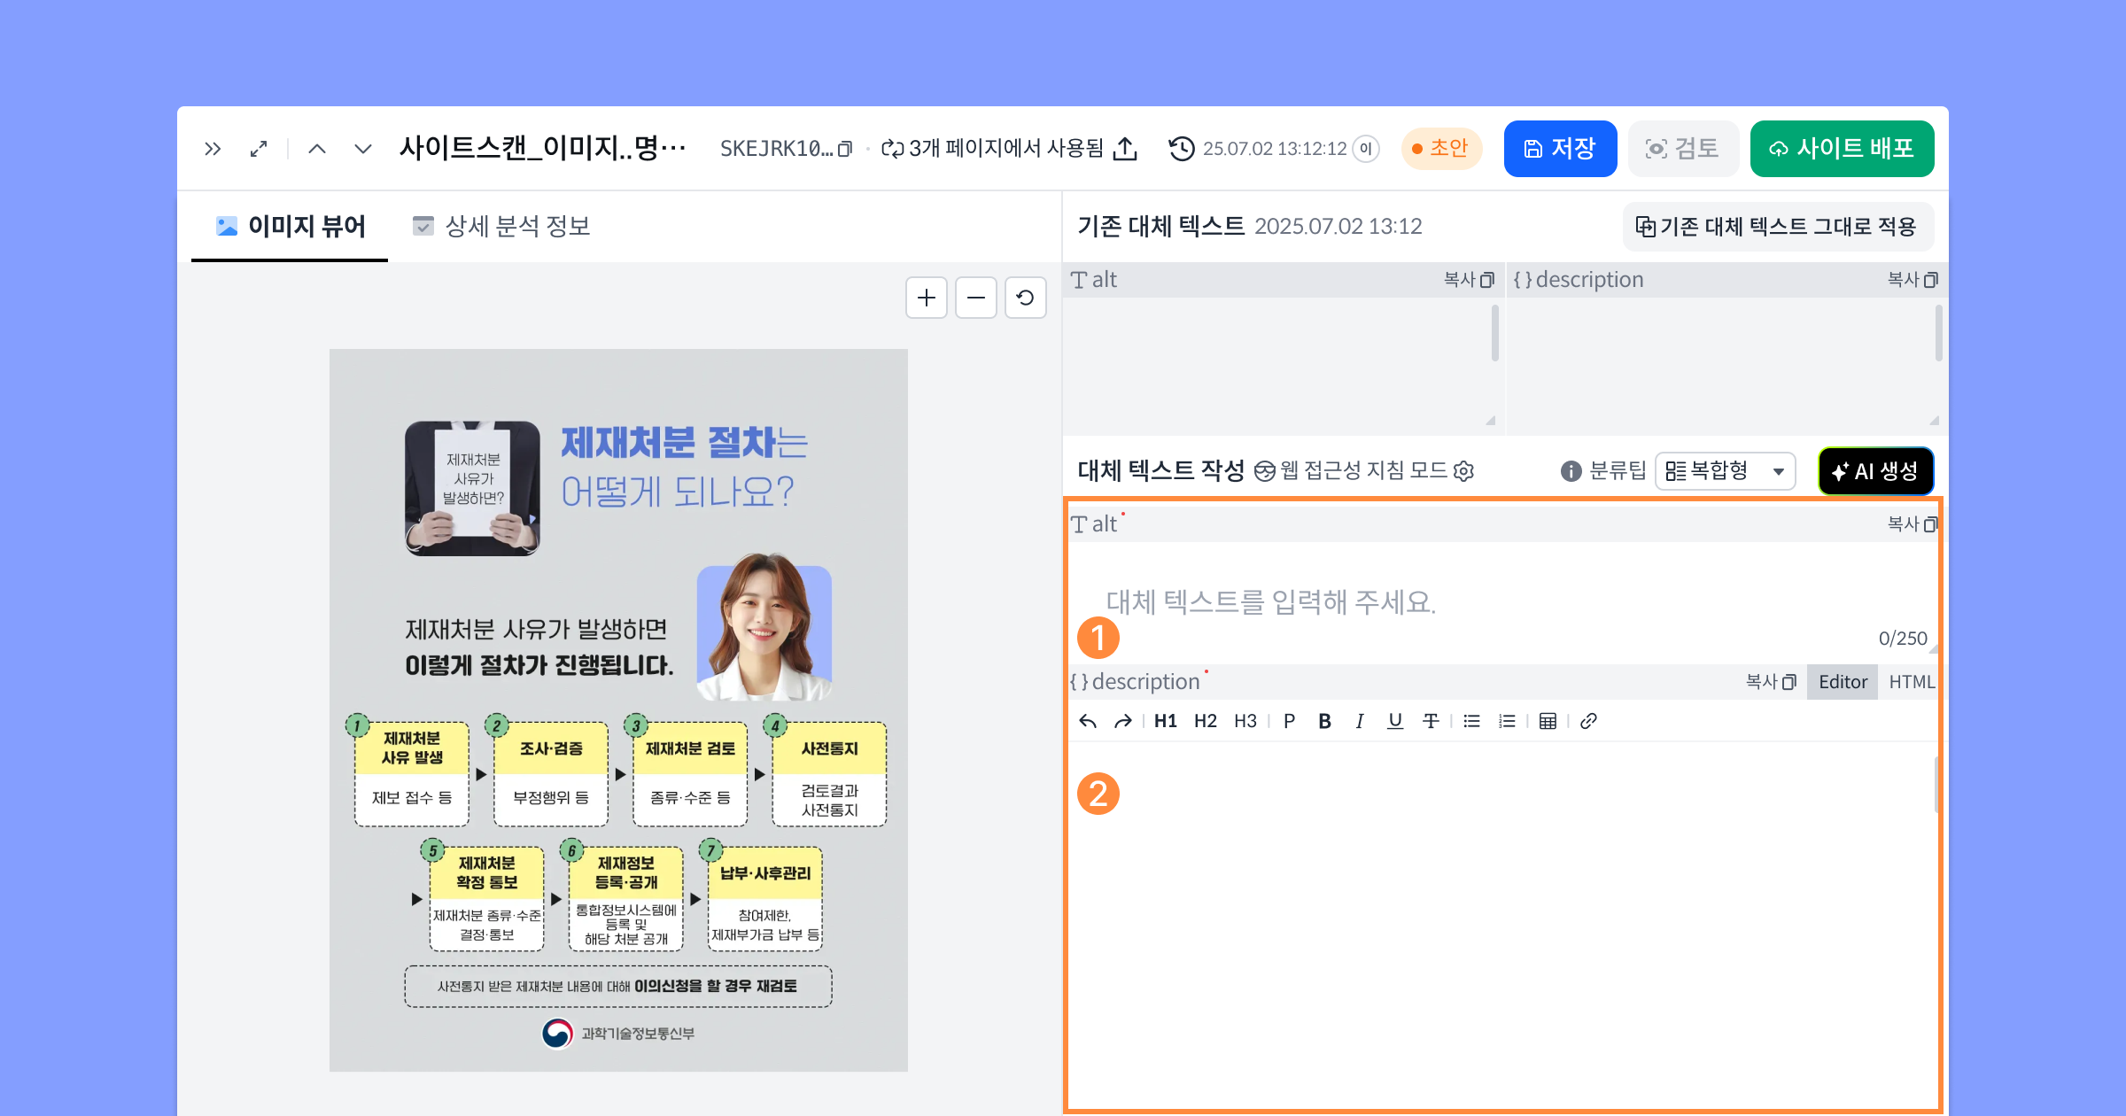The height and width of the screenshot is (1116, 2126).
Task: Switch description to HTML mode
Action: pyautogui.click(x=1912, y=682)
